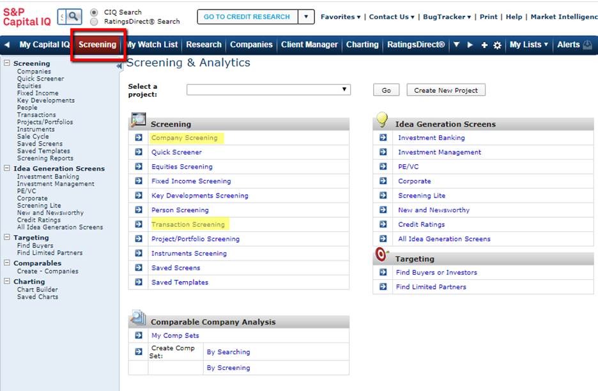Image resolution: width=598 pixels, height=391 pixels.
Task: Click arrow icon next to PE/VC
Action: [x=383, y=167]
